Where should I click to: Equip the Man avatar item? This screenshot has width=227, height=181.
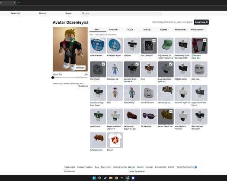[115, 93]
